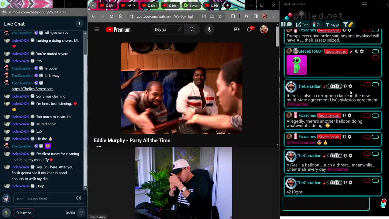Open the green alien image thumbnail

296,65
